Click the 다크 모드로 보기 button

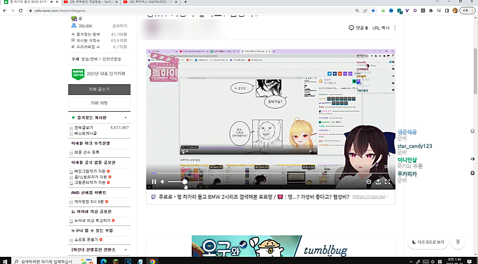pos(428,242)
